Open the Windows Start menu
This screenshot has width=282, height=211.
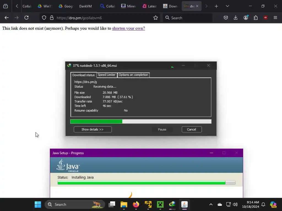point(38,204)
